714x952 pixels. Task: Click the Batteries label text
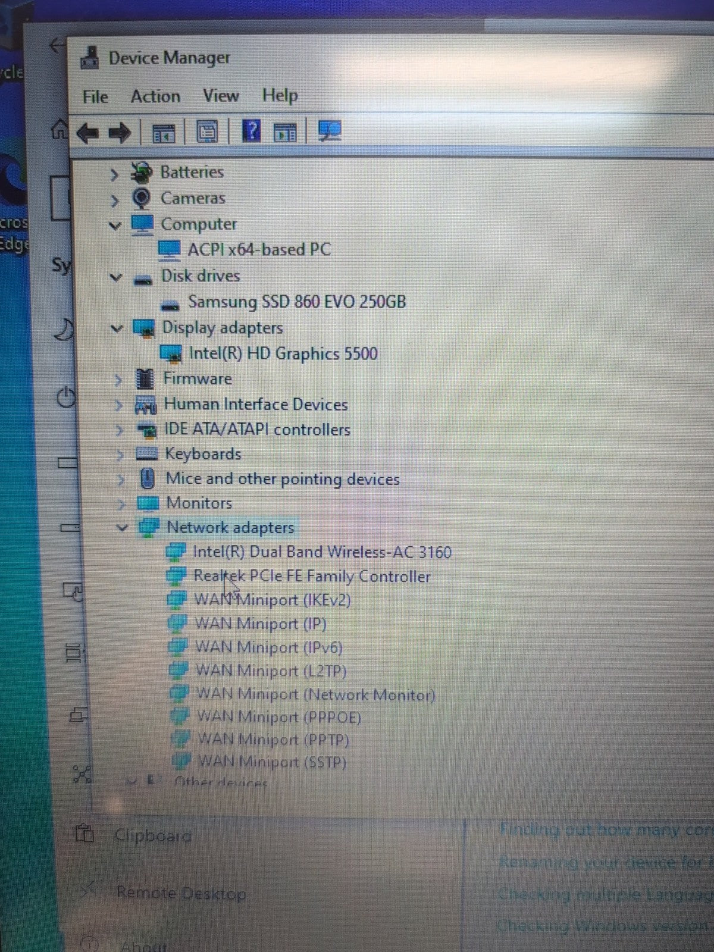pos(192,172)
